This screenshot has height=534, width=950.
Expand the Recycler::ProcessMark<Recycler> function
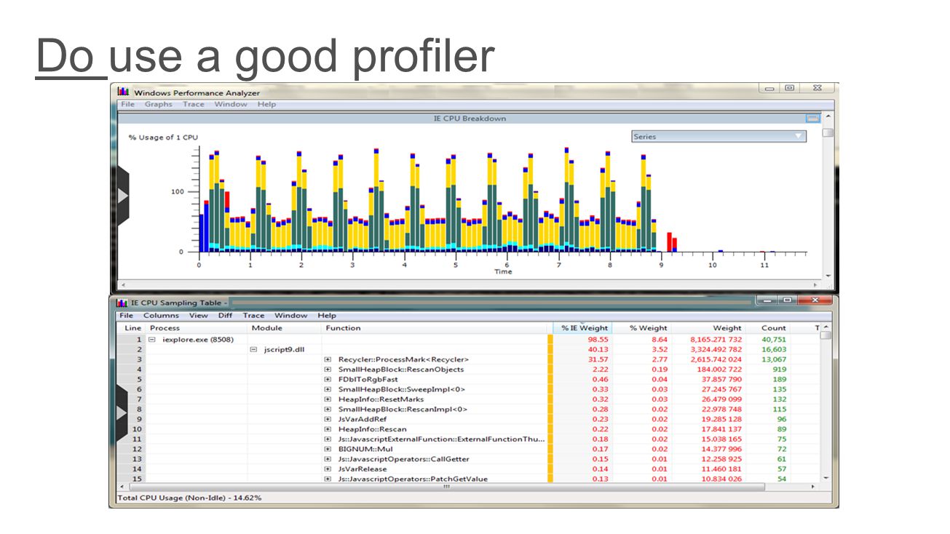pos(328,359)
